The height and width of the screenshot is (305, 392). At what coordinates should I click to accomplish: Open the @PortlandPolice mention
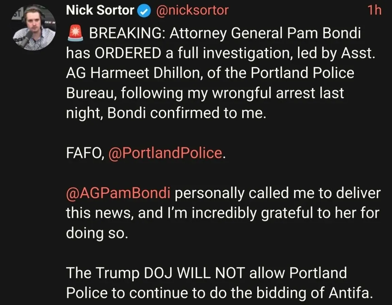pos(165,153)
